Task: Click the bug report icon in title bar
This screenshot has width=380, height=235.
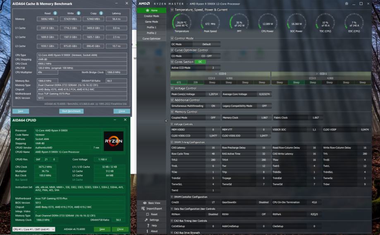Action: click(346, 3)
